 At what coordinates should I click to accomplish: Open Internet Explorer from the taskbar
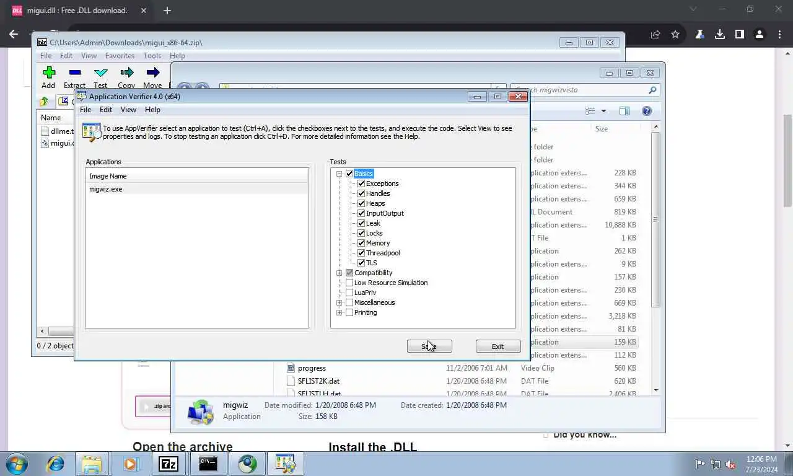(56, 464)
